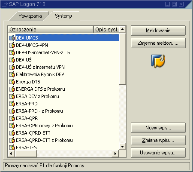Screen dimensions: 193x172
Task: Select ERSA-QPR nowy z Prokomu entry
Action: (x=44, y=126)
